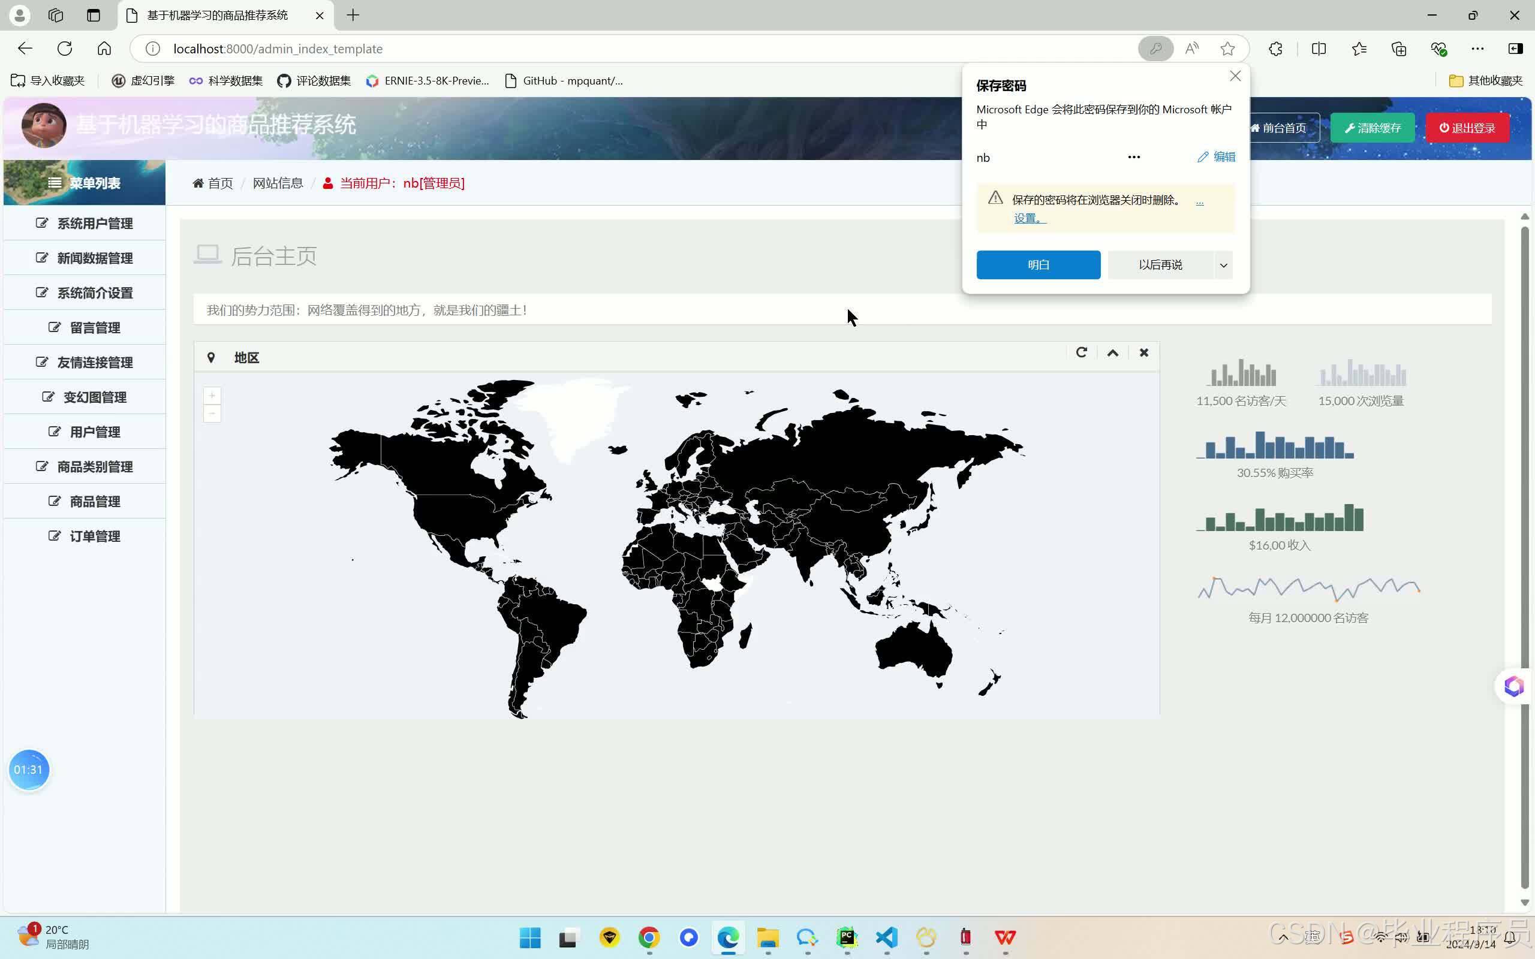
Task: Open 评论数据集 bookmark
Action: (314, 80)
